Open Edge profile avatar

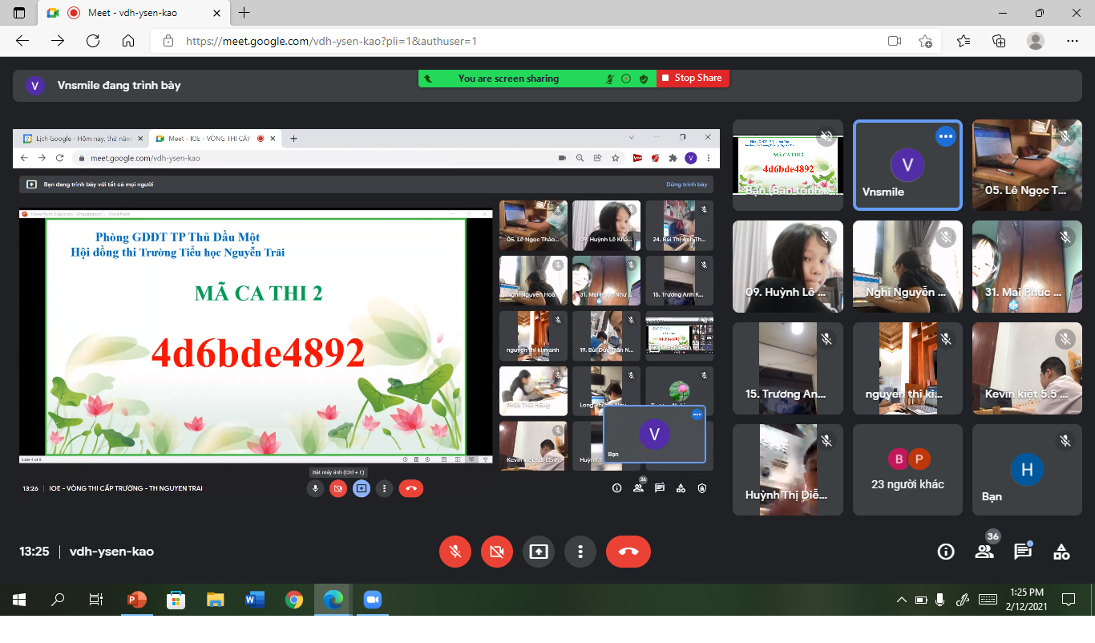1036,41
